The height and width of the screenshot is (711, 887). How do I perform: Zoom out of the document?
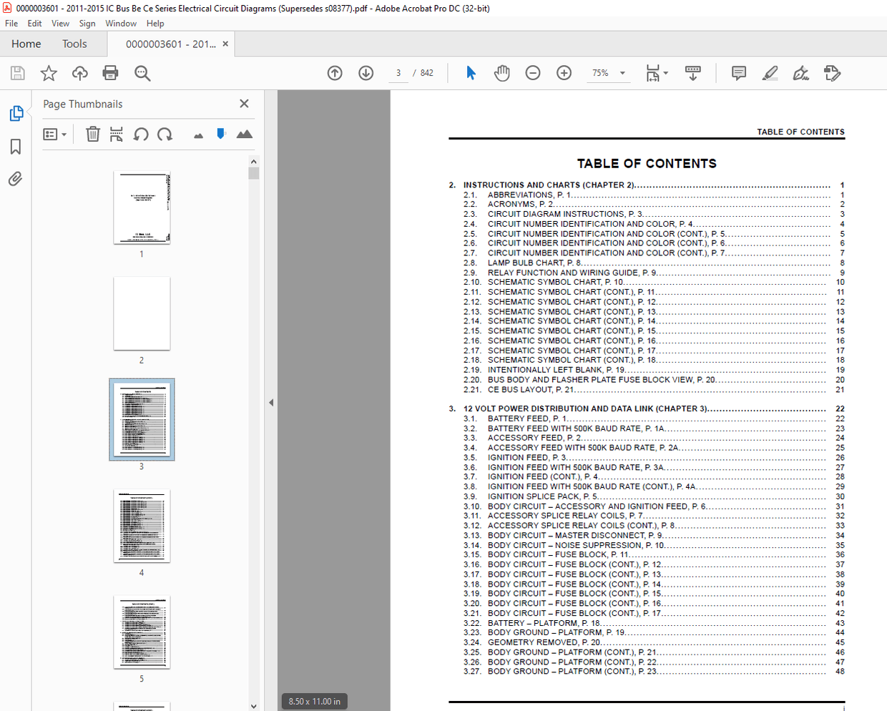(x=532, y=73)
